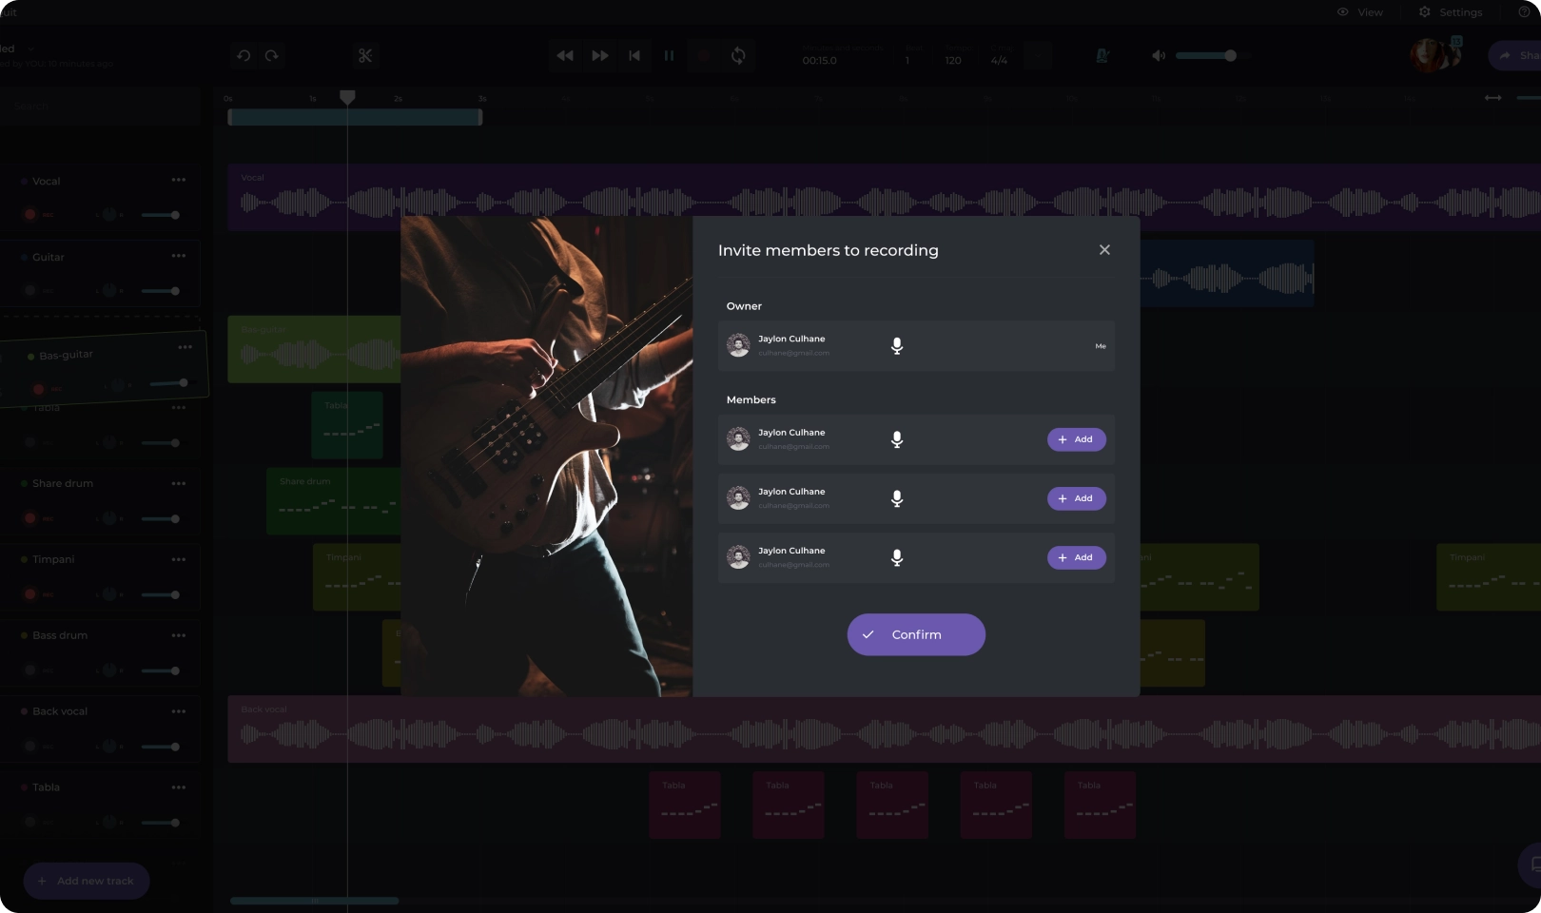Image resolution: width=1541 pixels, height=913 pixels.
Task: Pause playback with the pause button
Action: 669,56
